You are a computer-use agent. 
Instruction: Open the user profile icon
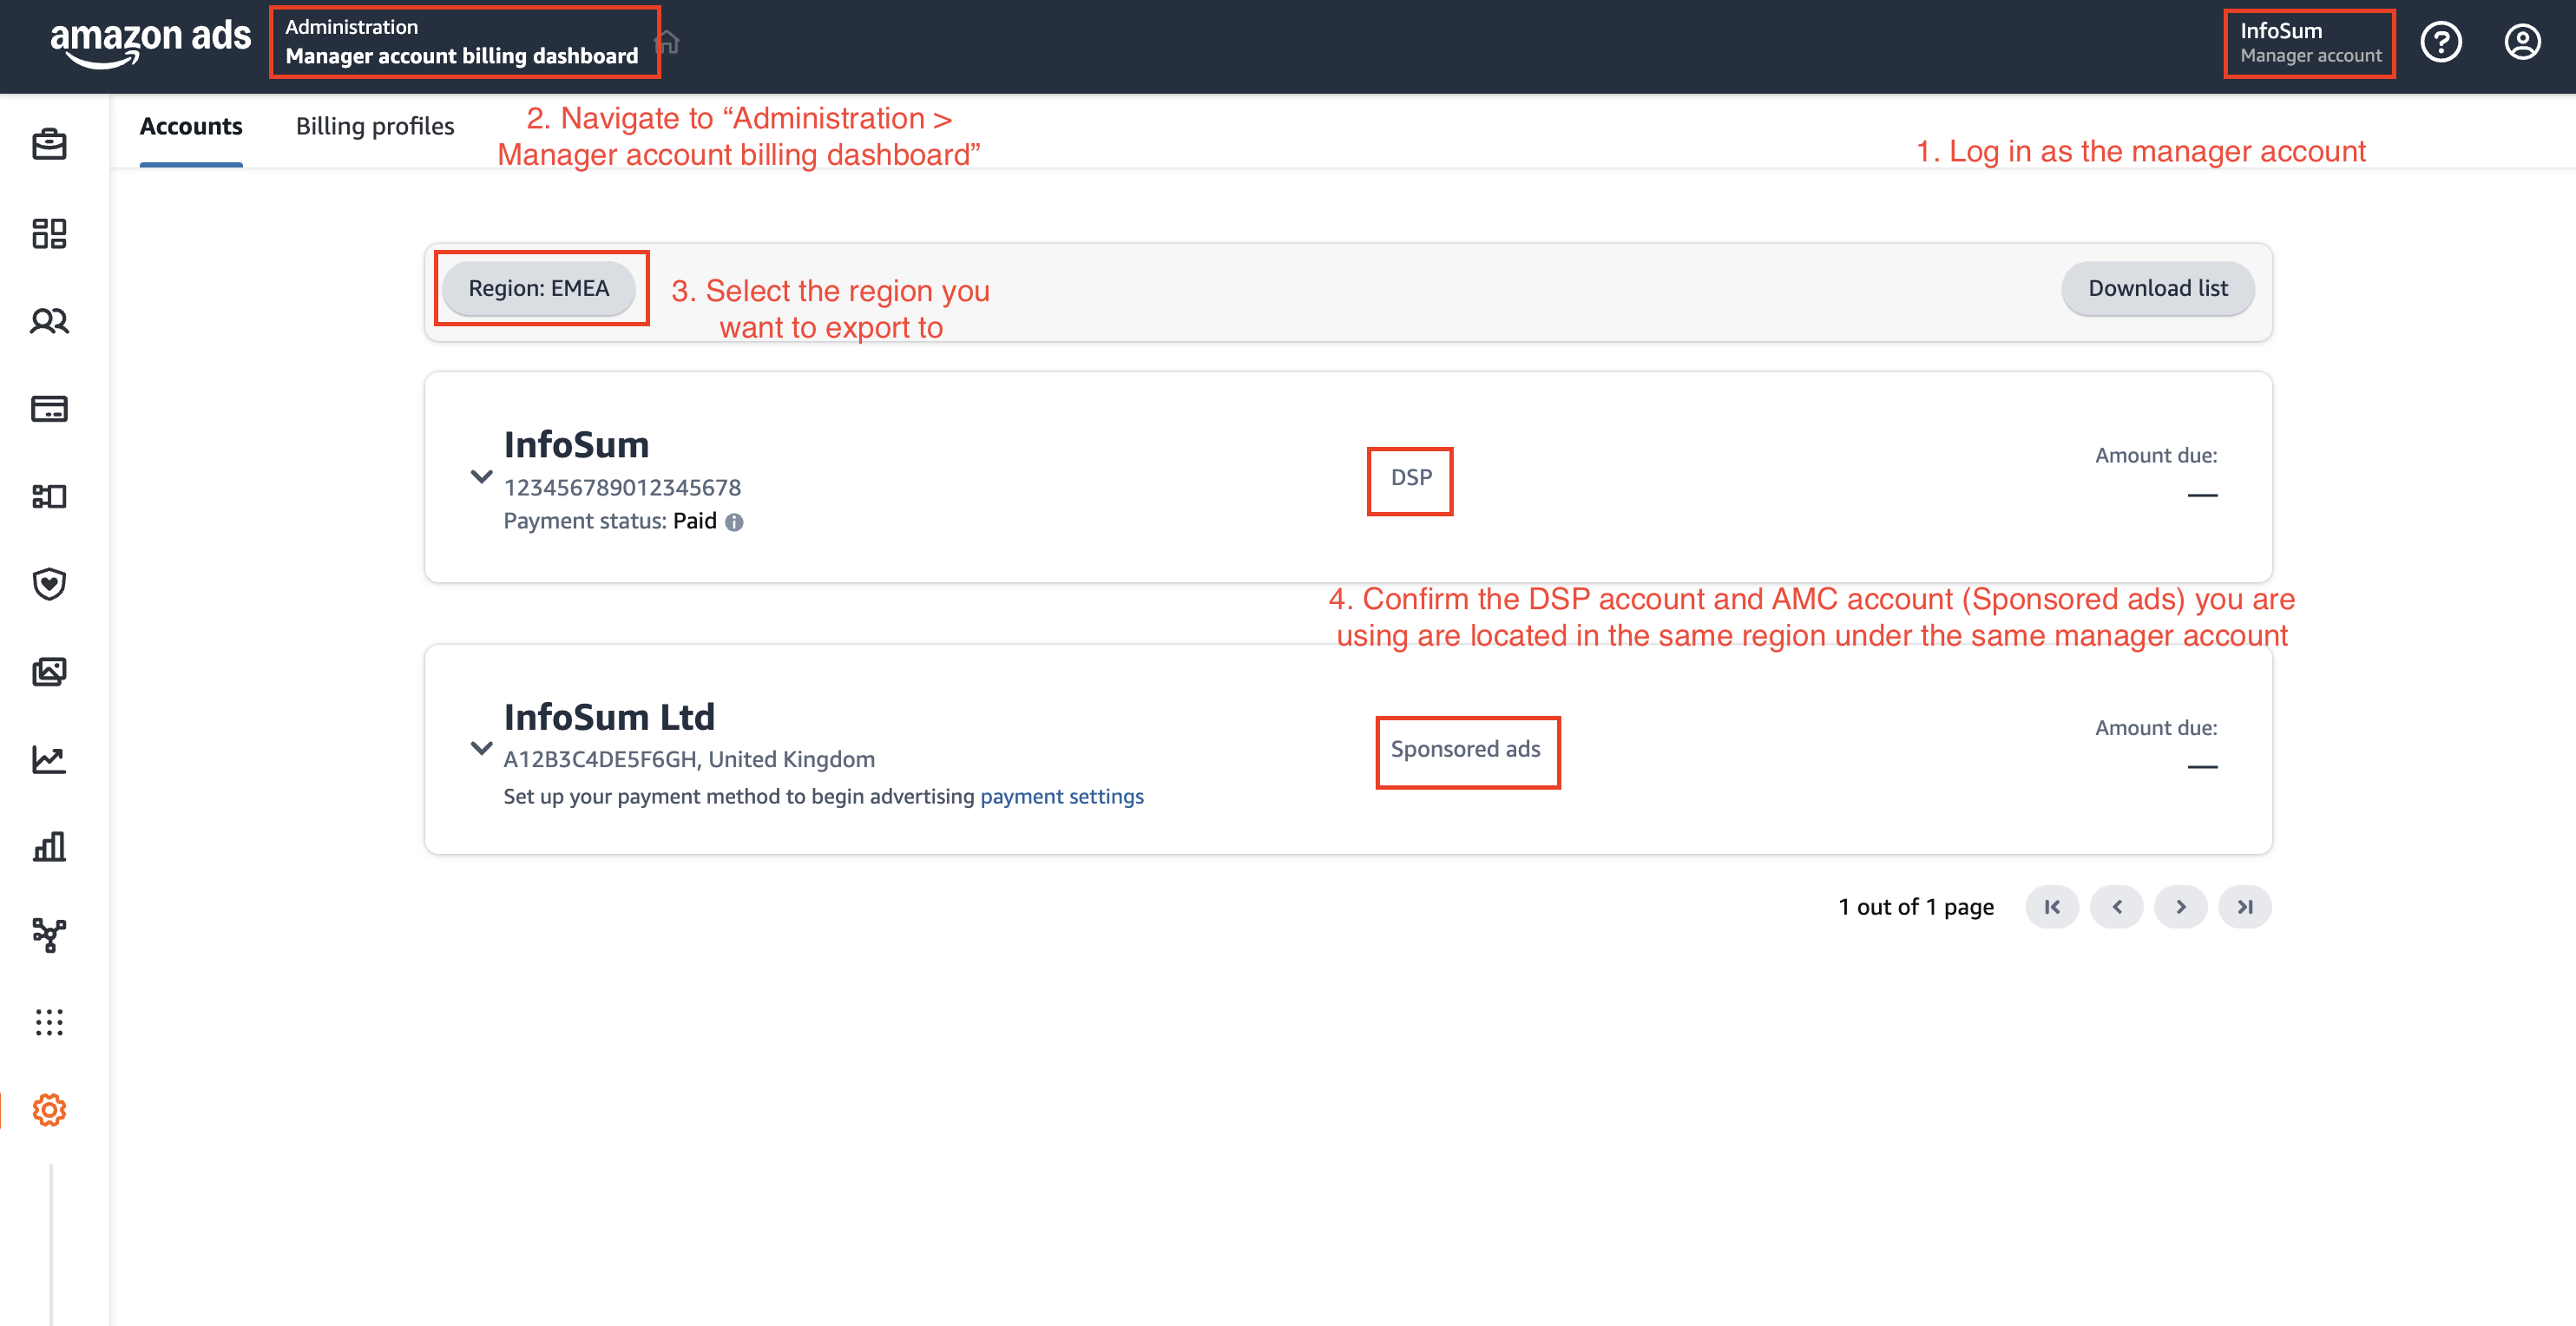point(2522,42)
